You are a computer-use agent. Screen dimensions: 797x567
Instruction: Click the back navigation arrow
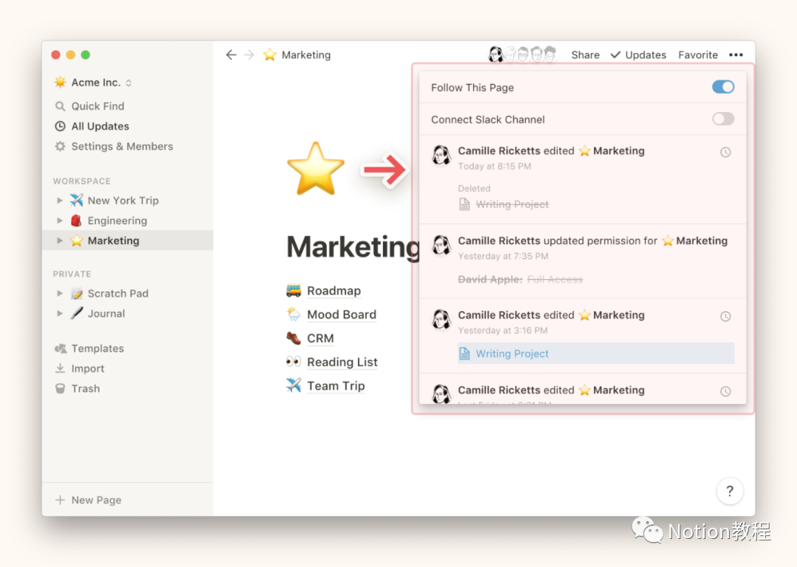[x=231, y=55]
